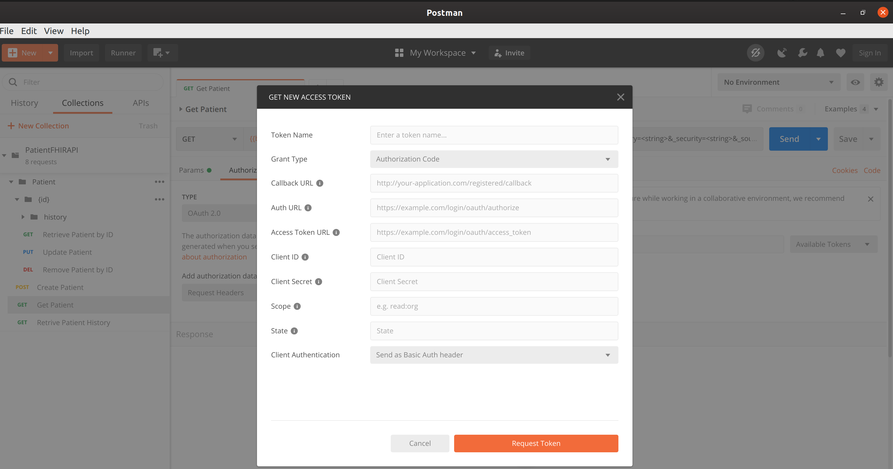Open the Available Tokens dropdown

click(x=833, y=244)
